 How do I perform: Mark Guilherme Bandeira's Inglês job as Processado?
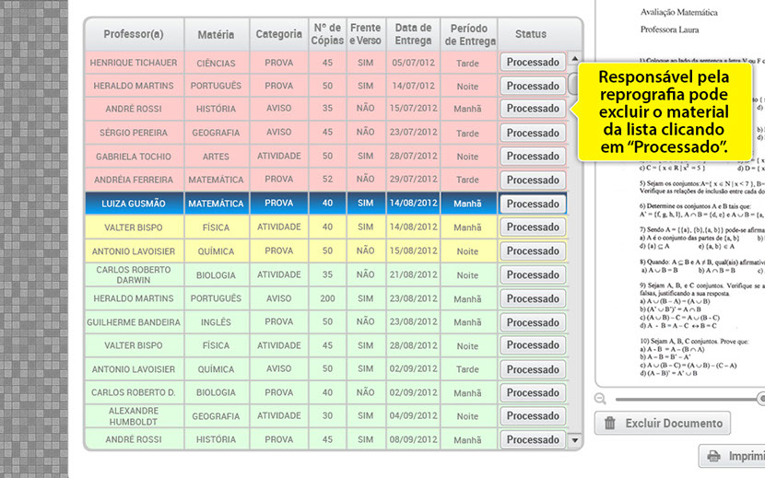point(533,322)
